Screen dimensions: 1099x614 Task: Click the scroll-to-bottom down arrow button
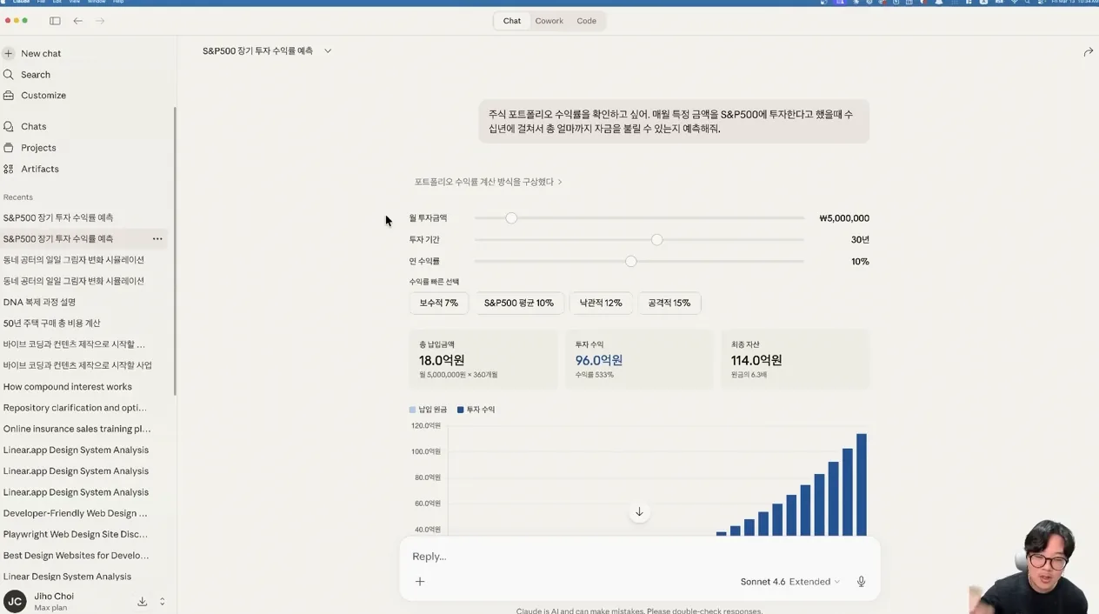639,512
